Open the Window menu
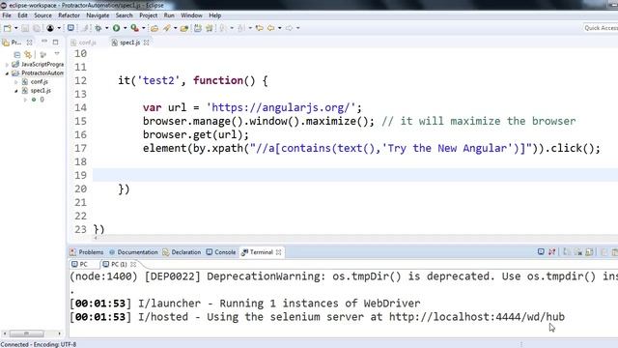618x348 pixels. [x=191, y=15]
